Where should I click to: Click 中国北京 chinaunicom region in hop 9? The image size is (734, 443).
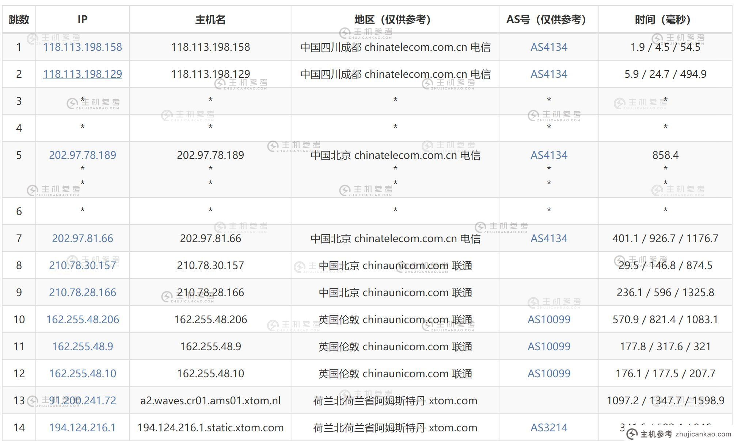click(395, 293)
